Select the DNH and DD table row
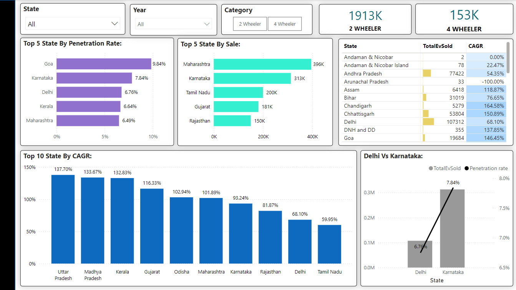This screenshot has width=516, height=290. point(424,130)
